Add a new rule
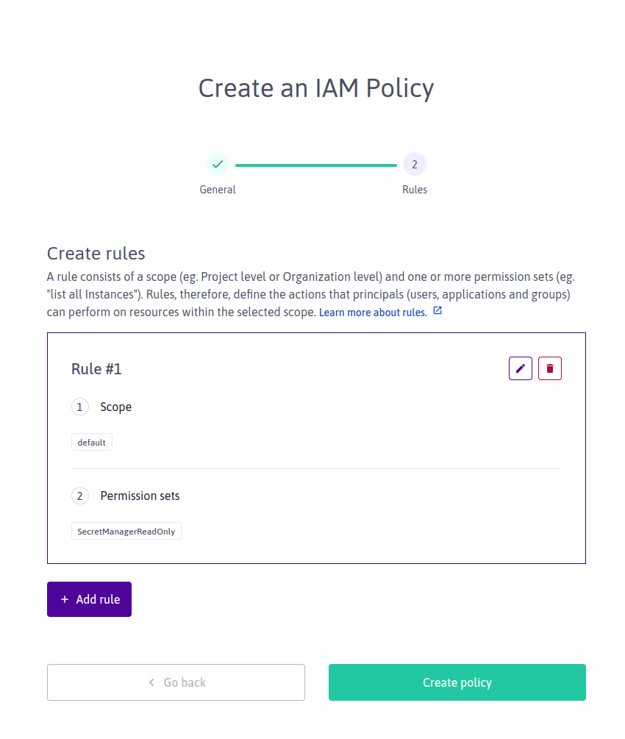Image resolution: width=625 pixels, height=739 pixels. pos(89,599)
